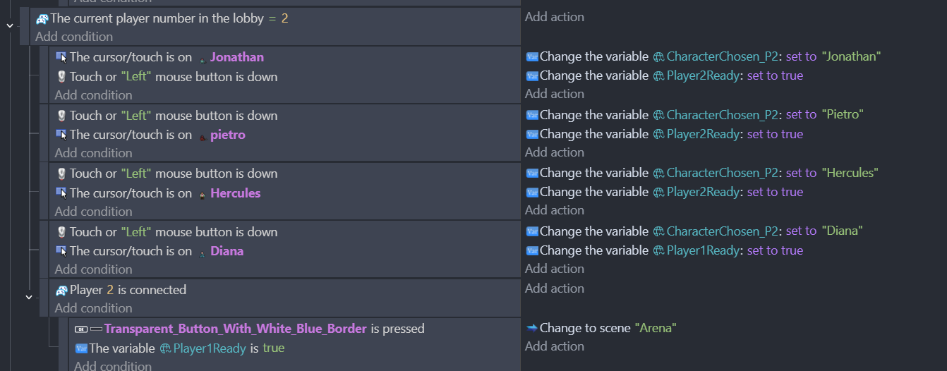Click the "Pietro" string value in the CharacterChosen_P2 action

pyautogui.click(x=843, y=114)
